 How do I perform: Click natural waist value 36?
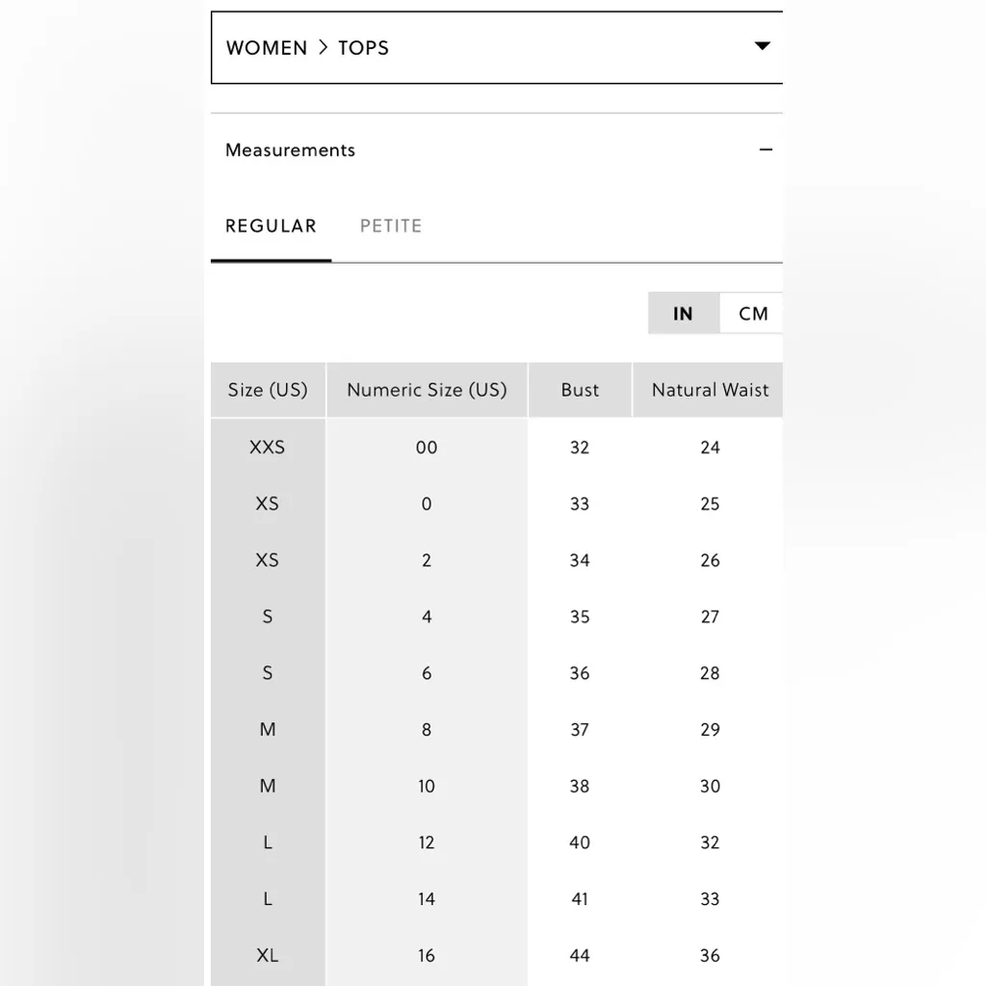coord(710,955)
